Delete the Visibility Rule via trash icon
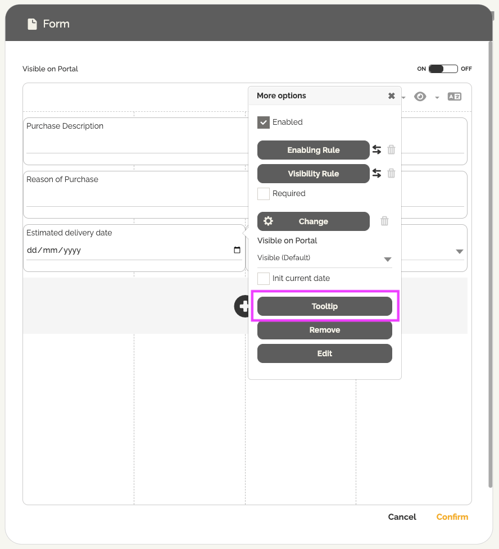 392,174
